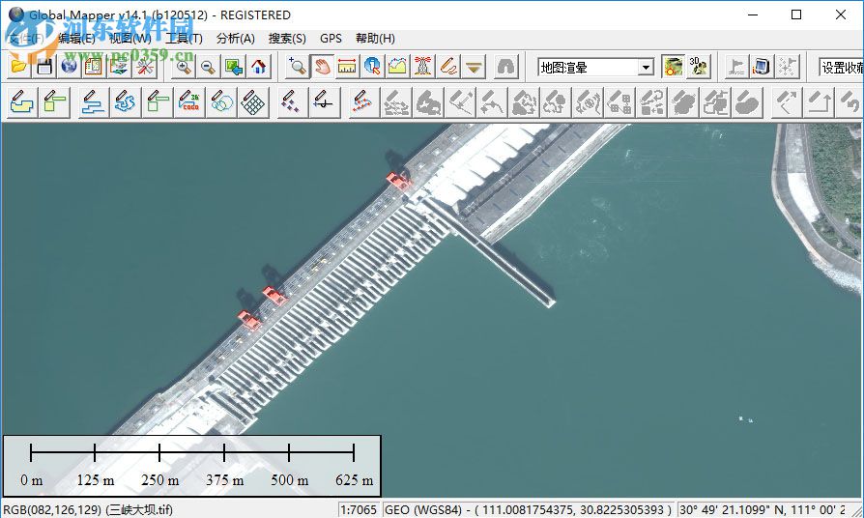864x518 pixels.
Task: Click the shader dropdown arrow button
Action: pyautogui.click(x=646, y=68)
